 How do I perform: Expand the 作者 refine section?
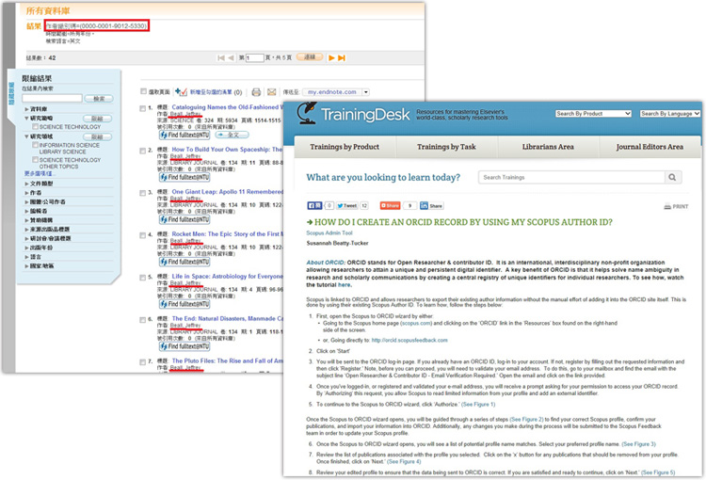click(x=26, y=193)
